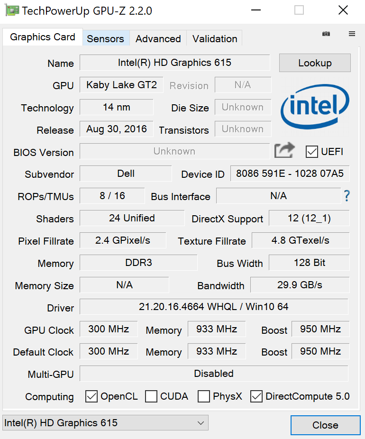Click the Driver version field
Image resolution: width=365 pixels, height=439 pixels.
click(213, 307)
